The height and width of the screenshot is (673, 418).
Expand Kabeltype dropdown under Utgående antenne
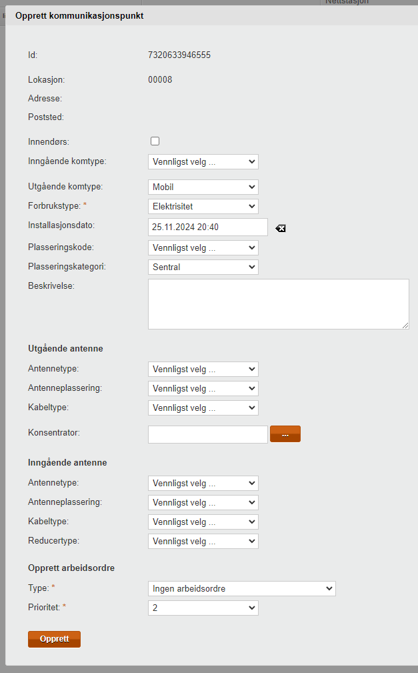click(x=203, y=408)
